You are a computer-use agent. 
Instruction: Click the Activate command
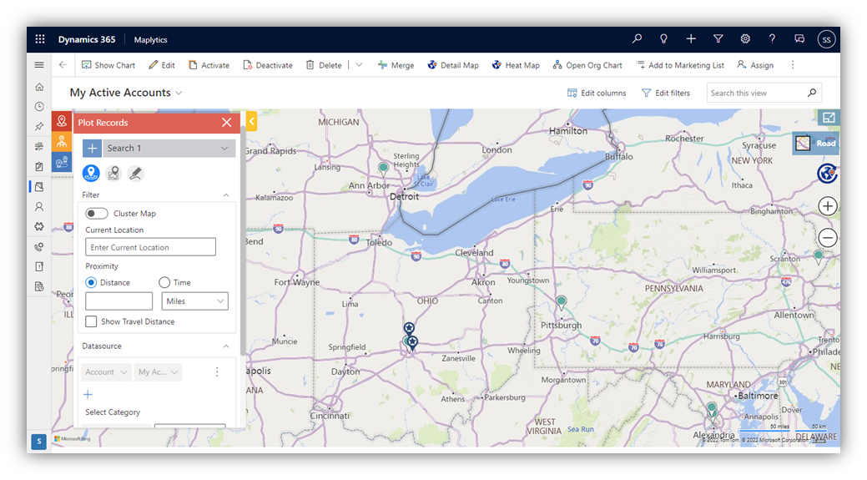(x=209, y=65)
